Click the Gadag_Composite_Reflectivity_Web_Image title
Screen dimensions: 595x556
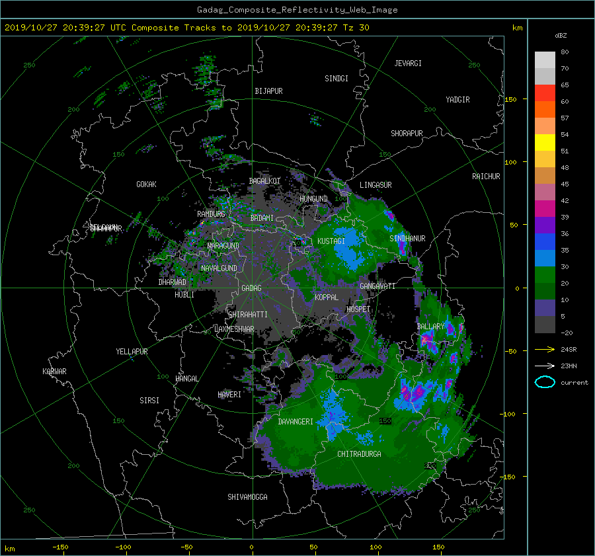297,10
